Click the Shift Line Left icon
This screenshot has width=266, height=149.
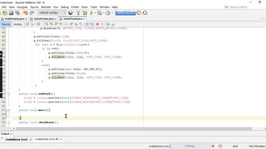tap(87, 24)
